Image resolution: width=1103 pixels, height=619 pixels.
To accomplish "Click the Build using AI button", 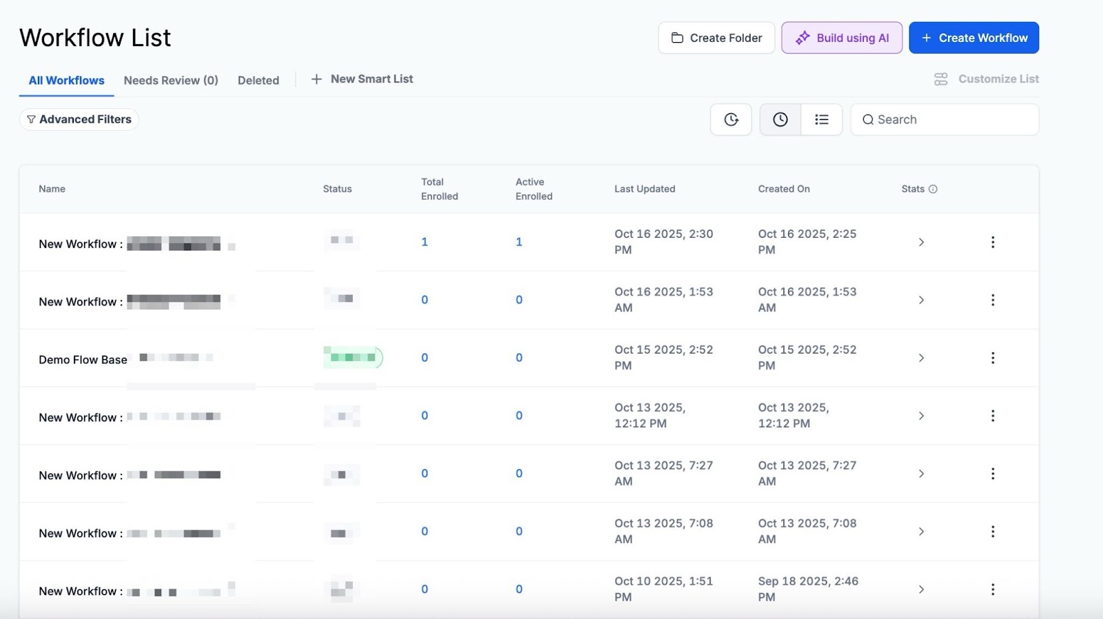I will 841,38.
